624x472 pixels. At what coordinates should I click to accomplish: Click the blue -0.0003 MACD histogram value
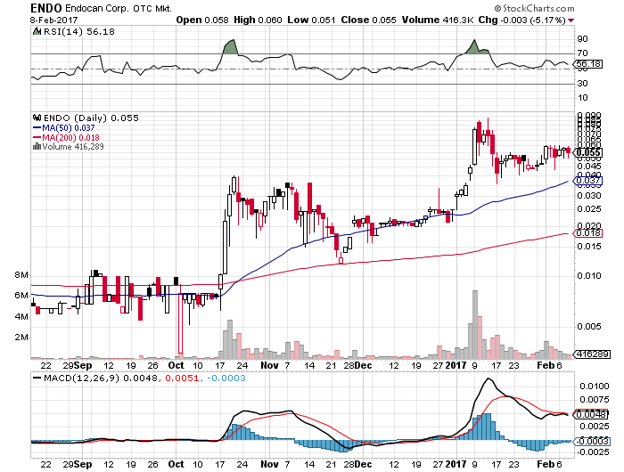(x=226, y=378)
